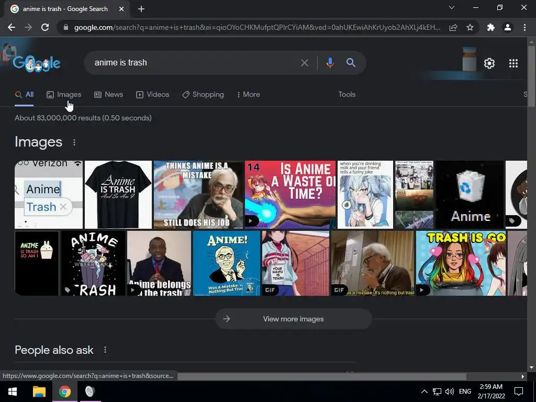
Task: Open the recycle bin Anime image
Action: point(470,195)
